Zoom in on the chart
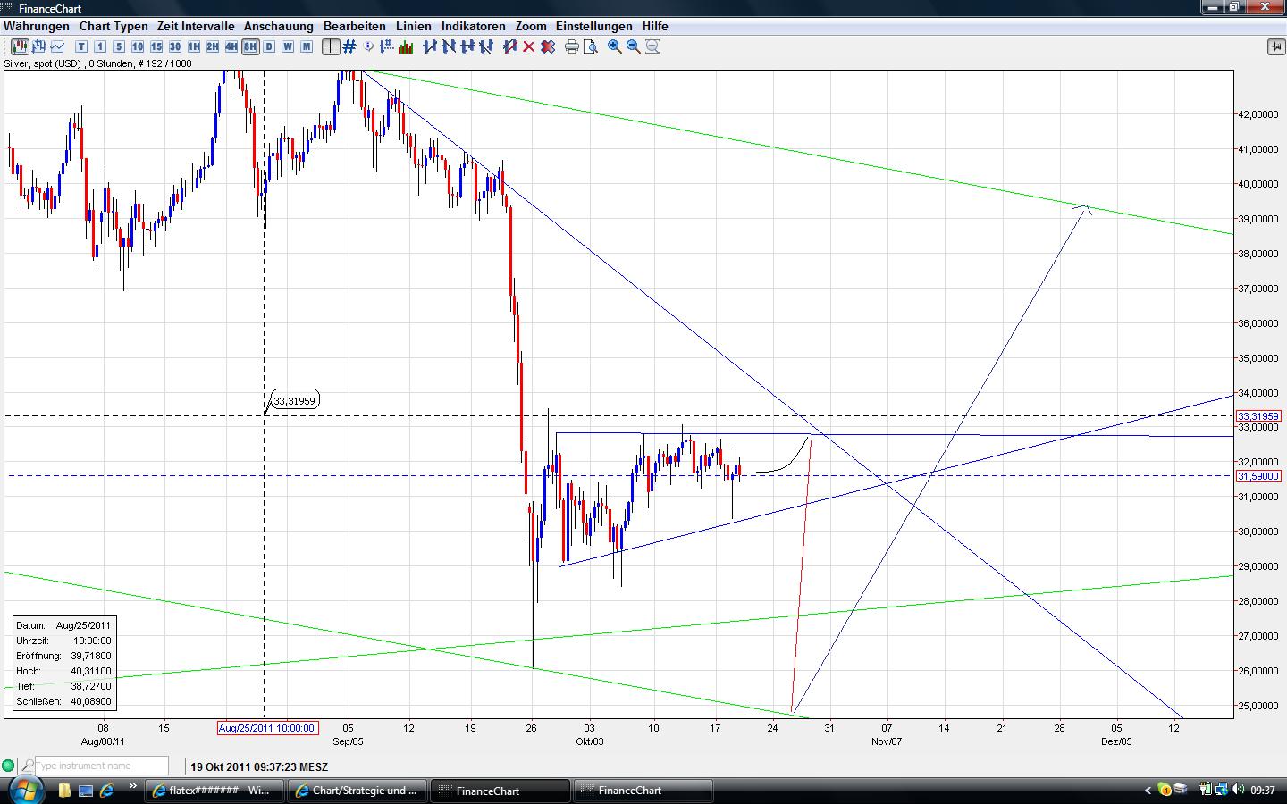Screen dimensions: 1287x804 [x=615, y=46]
